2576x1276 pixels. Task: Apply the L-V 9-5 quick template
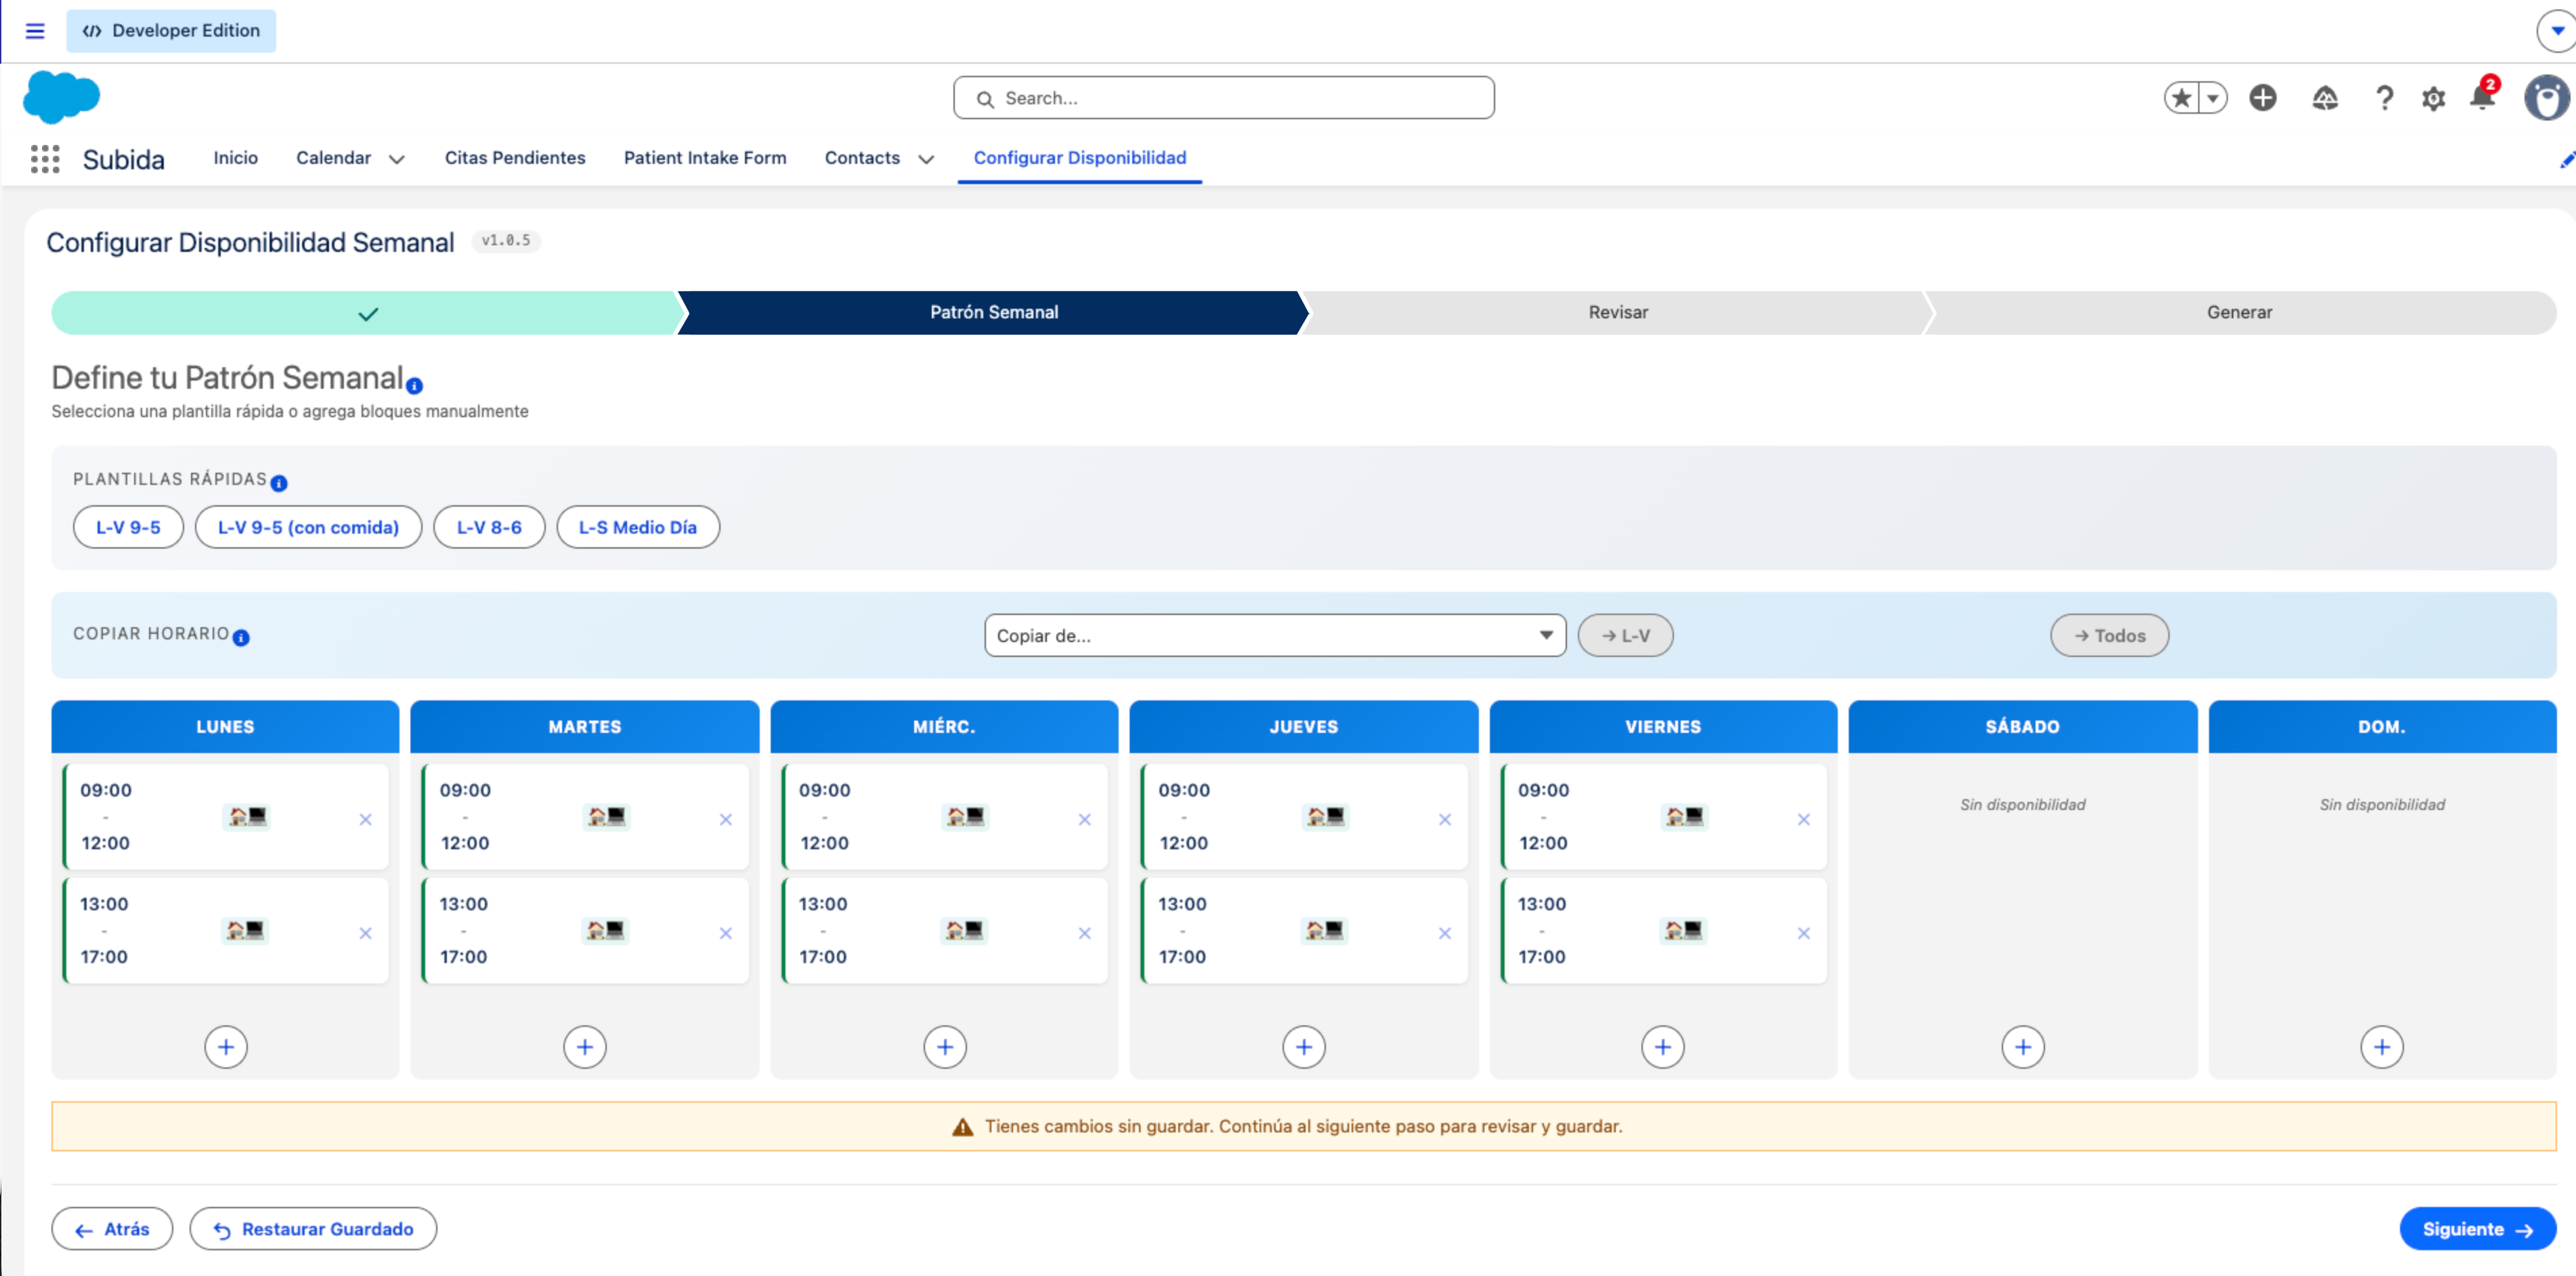128,527
